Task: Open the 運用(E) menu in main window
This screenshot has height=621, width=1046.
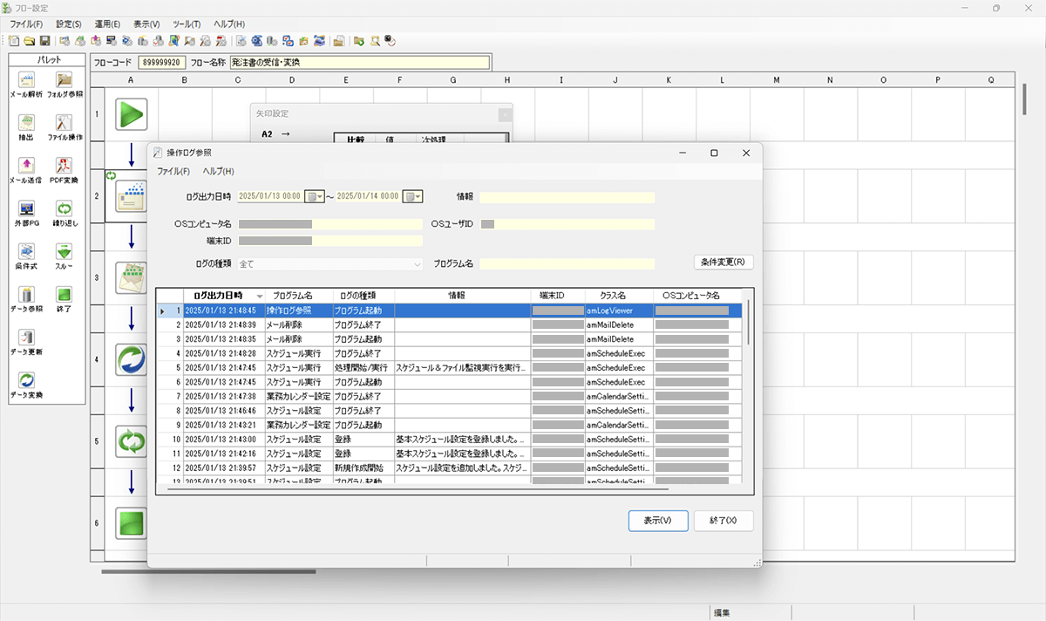Action: [108, 24]
